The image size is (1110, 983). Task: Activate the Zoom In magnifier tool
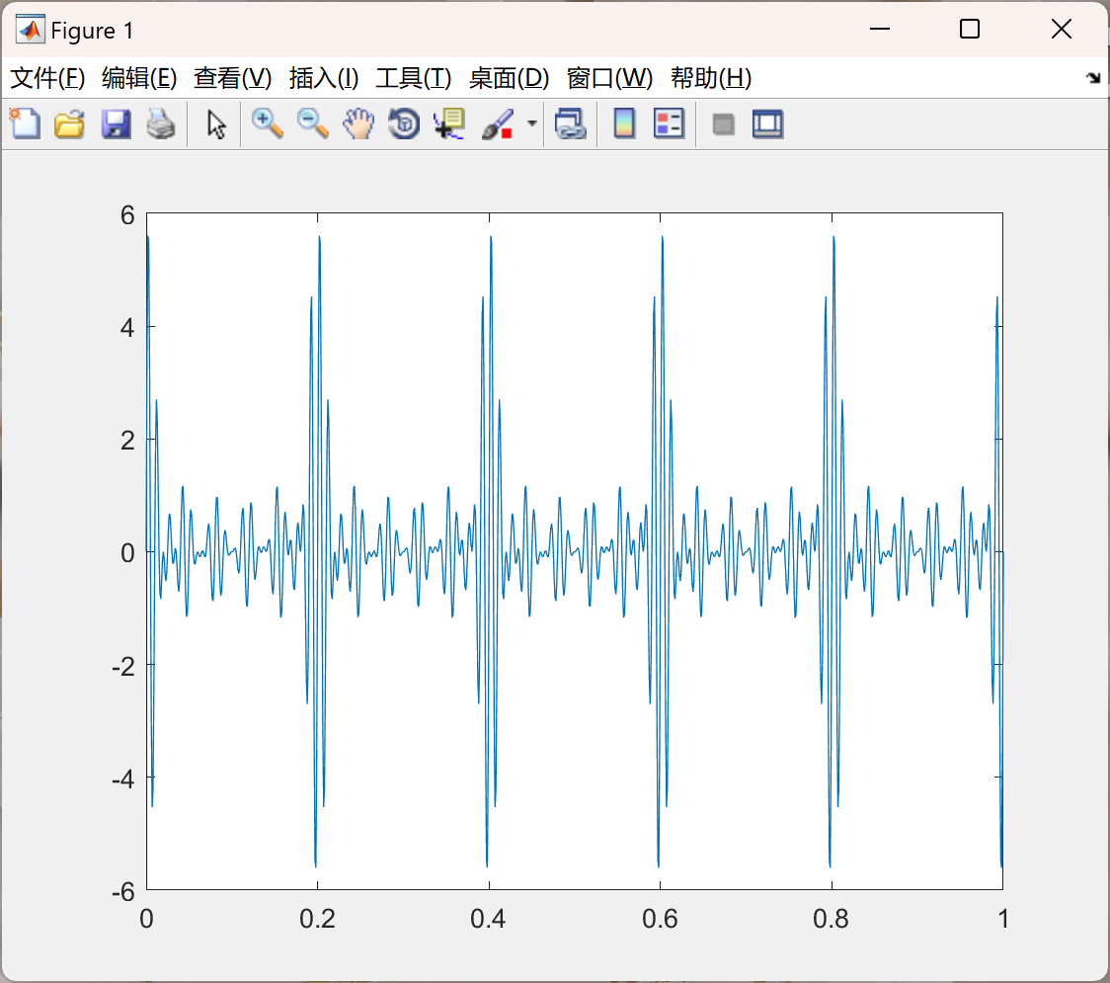pos(268,123)
